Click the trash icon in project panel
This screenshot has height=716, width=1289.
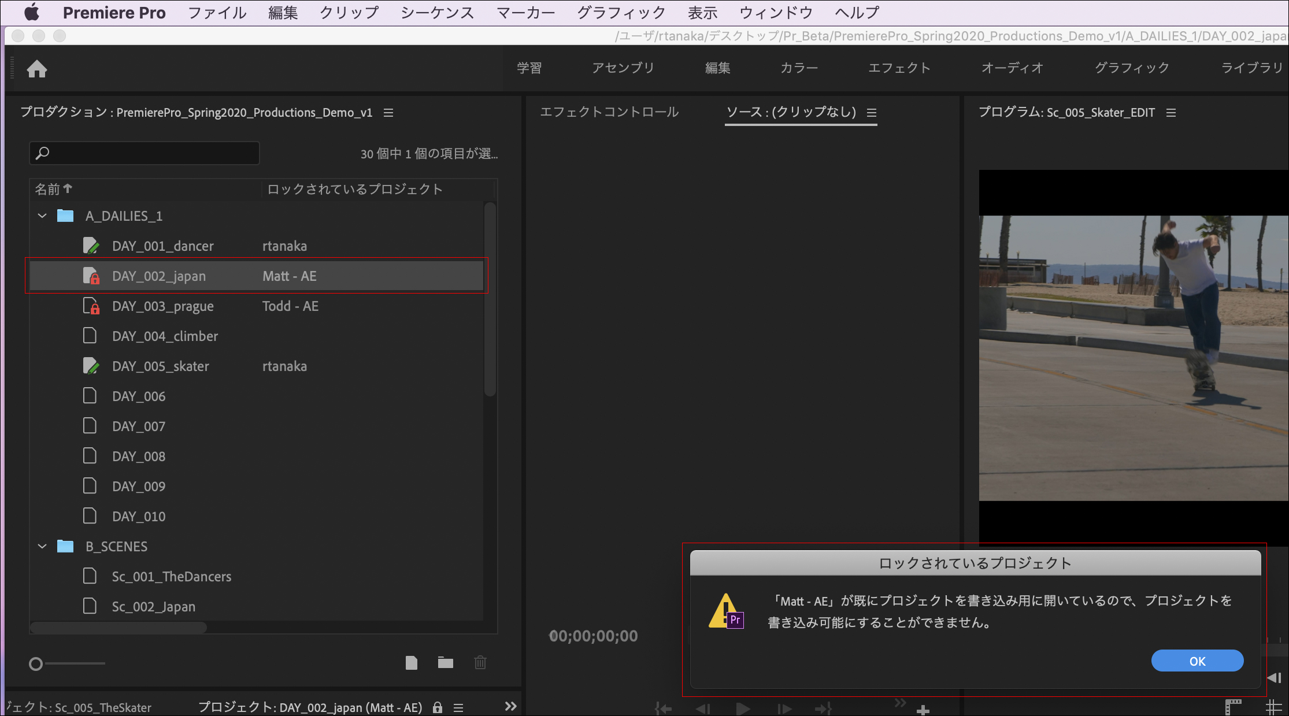click(x=480, y=663)
